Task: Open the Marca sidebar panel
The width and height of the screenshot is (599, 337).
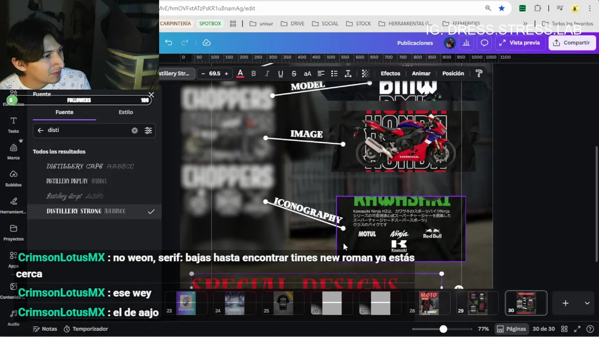Action: tap(13, 152)
